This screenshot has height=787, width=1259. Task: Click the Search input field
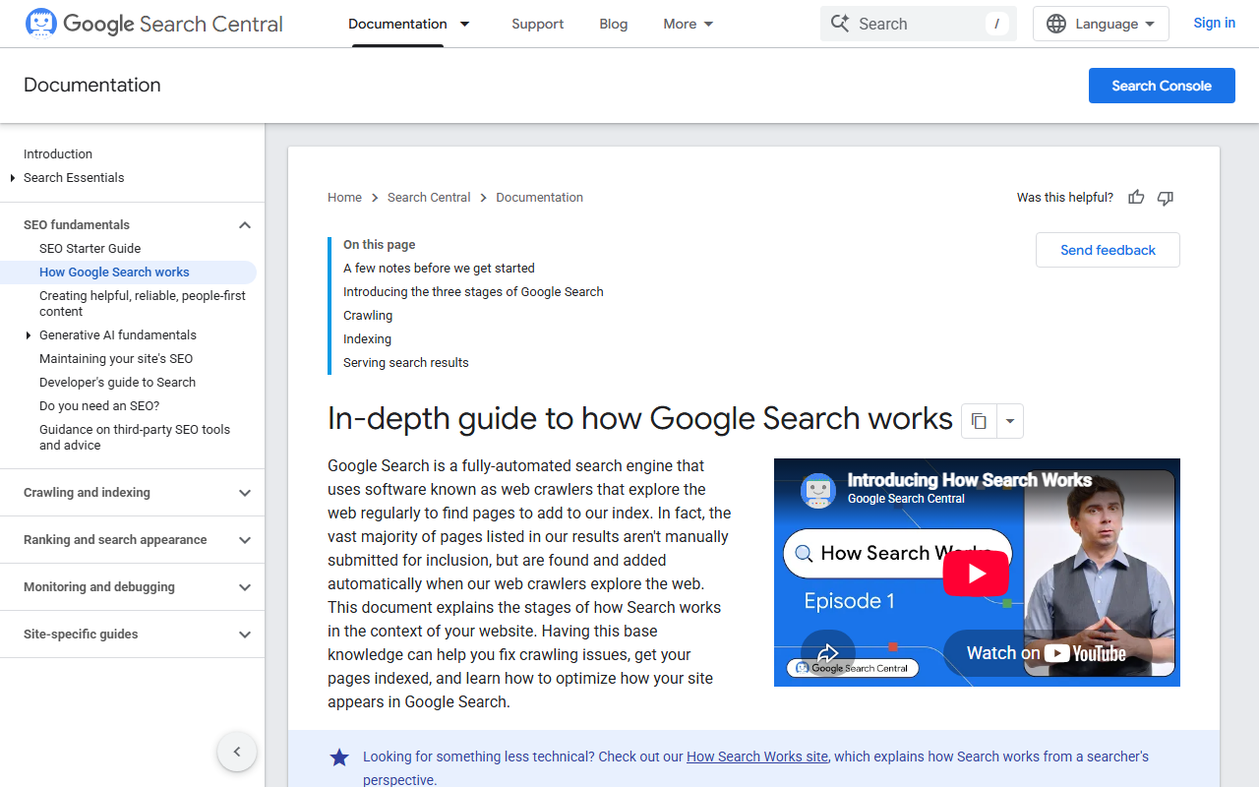click(x=918, y=24)
